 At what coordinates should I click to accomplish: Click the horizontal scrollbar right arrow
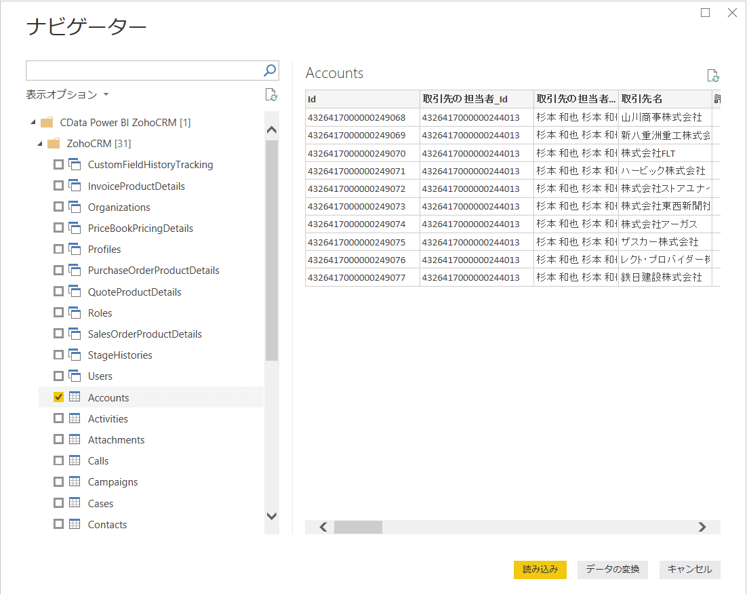pyautogui.click(x=702, y=527)
